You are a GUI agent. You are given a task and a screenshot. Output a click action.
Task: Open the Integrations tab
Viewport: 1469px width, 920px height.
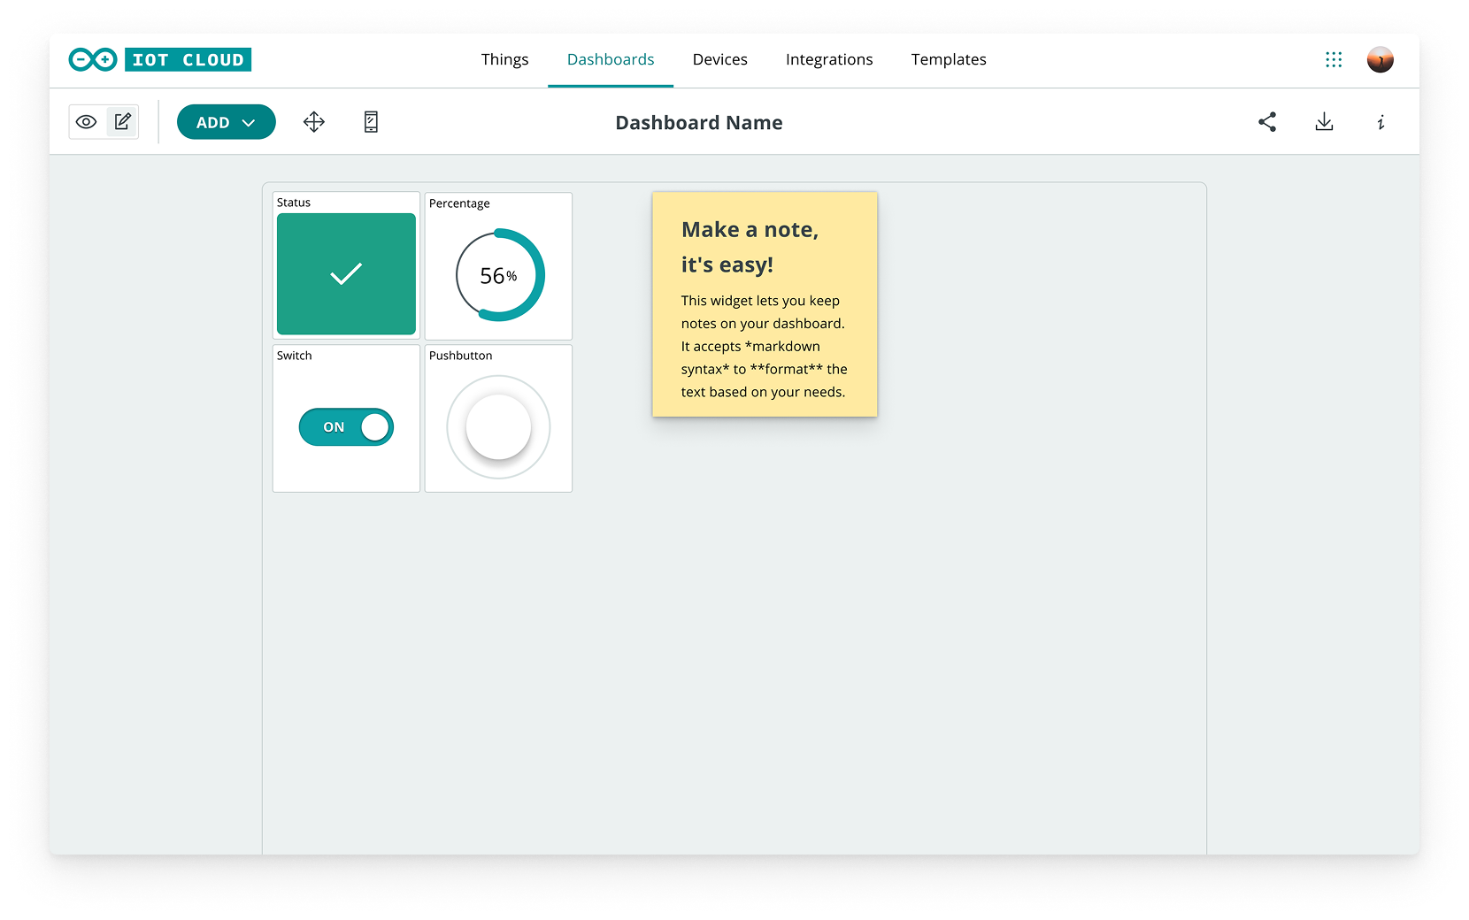pyautogui.click(x=829, y=59)
